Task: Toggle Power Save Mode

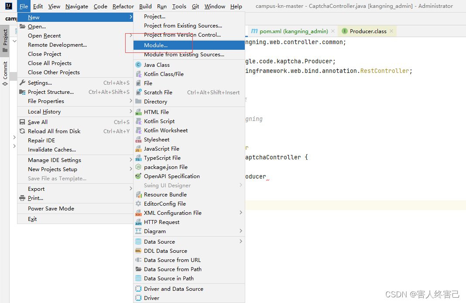Action: point(75,208)
